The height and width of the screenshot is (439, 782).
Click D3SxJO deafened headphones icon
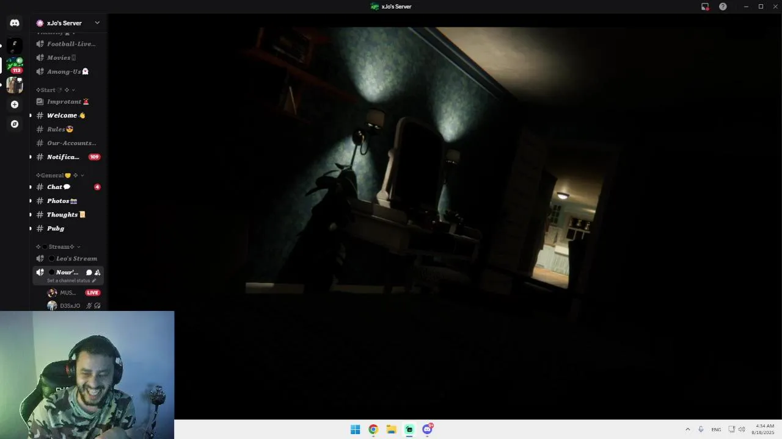pyautogui.click(x=97, y=306)
